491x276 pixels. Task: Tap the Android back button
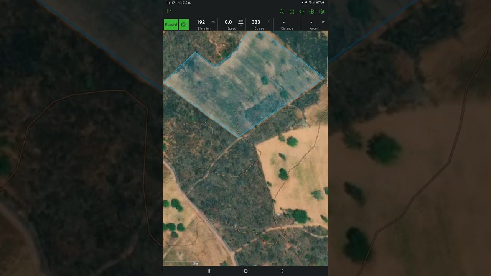click(x=282, y=271)
